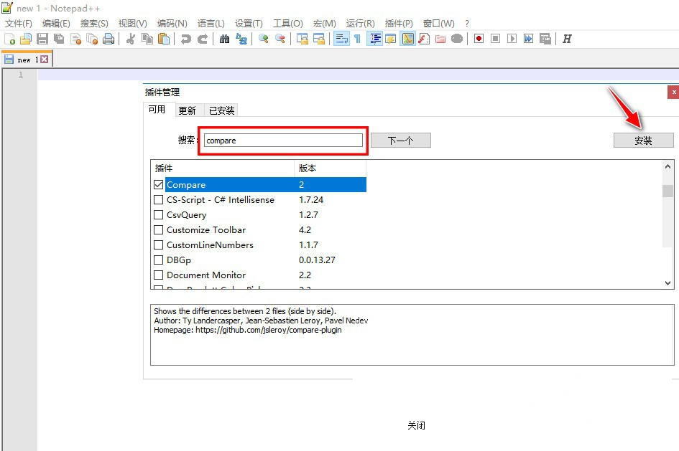Open the 设置(T) menu
The width and height of the screenshot is (679, 451).
point(249,24)
